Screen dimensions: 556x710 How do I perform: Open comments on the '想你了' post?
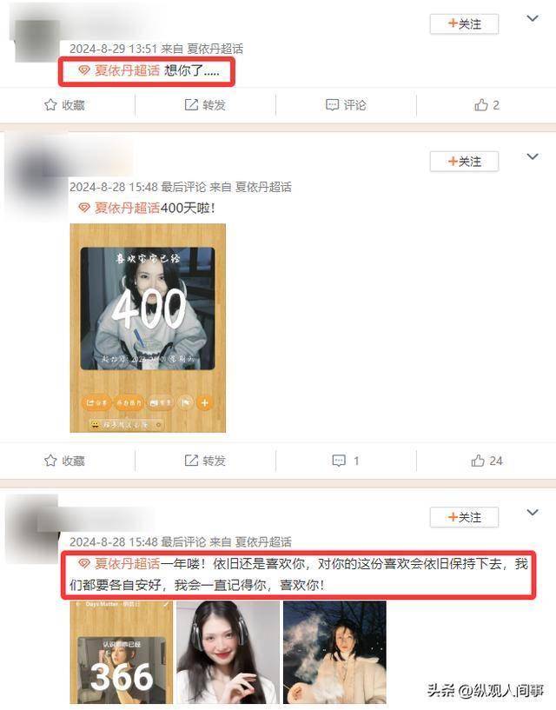(x=346, y=105)
